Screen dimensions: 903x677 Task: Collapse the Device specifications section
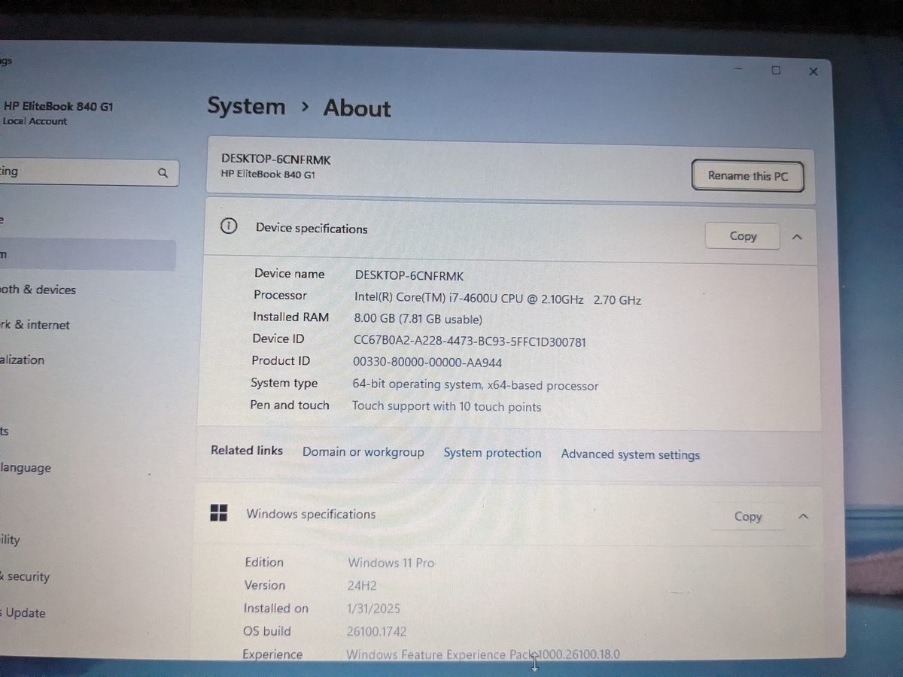pos(797,237)
